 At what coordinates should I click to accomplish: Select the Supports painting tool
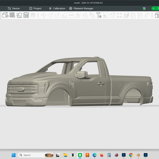tap(85, 15)
